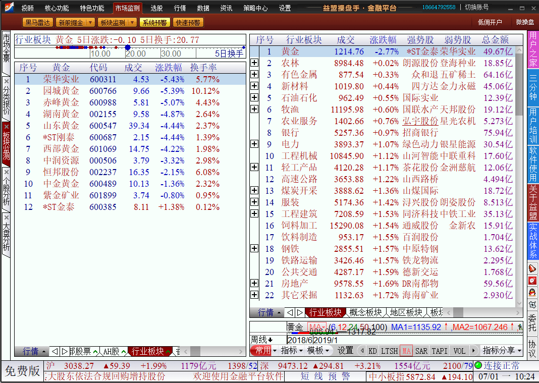
Task: Close the 板块监测 side tab with its X
Action: coord(6,127)
